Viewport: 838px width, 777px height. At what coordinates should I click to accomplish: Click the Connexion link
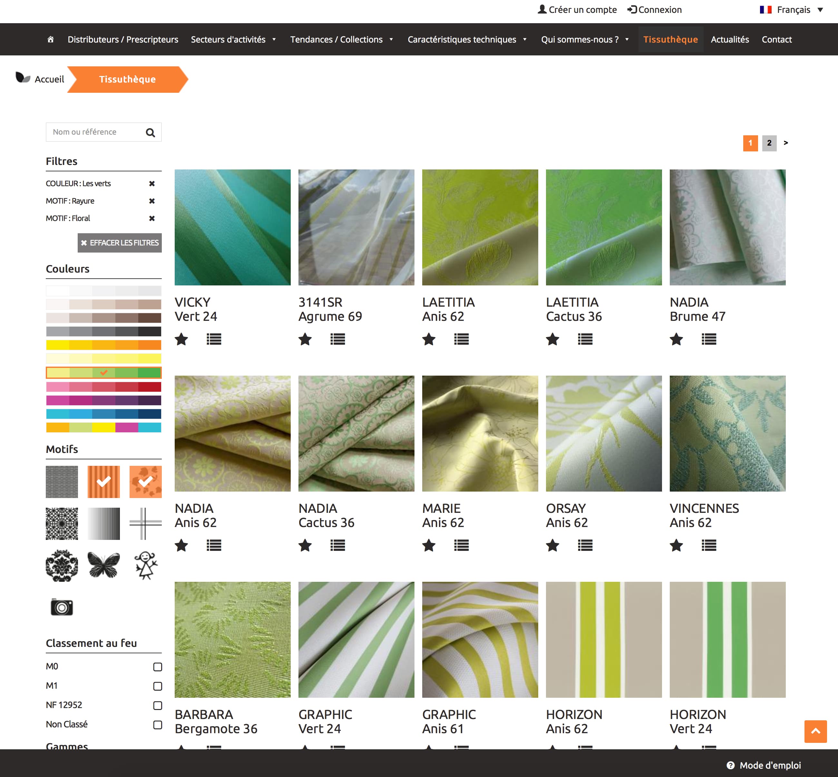[655, 10]
